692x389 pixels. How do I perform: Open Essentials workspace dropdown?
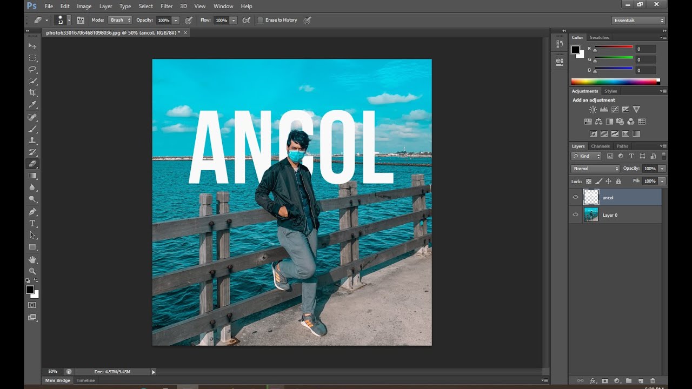pyautogui.click(x=638, y=21)
